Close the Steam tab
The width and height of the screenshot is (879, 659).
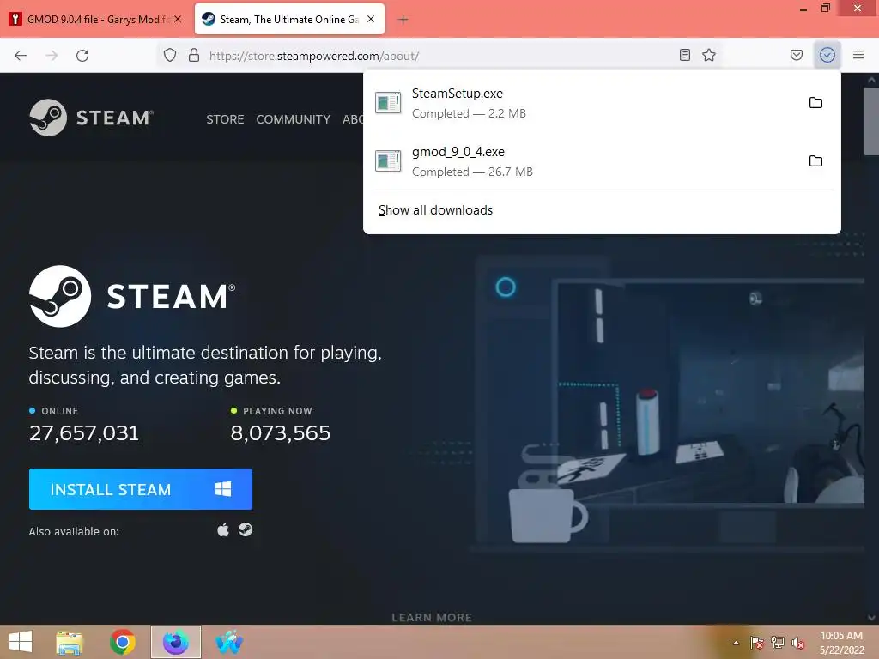pos(371,19)
